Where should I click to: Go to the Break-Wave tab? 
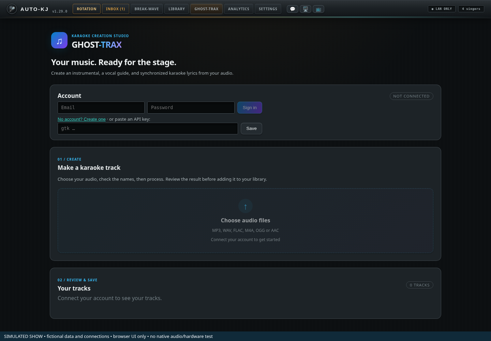[147, 9]
